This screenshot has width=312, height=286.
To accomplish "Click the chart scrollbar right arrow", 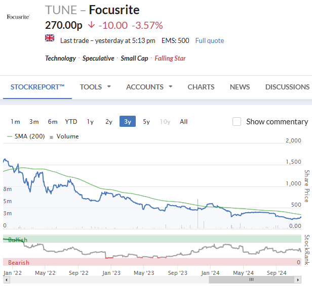I will (x=298, y=280).
